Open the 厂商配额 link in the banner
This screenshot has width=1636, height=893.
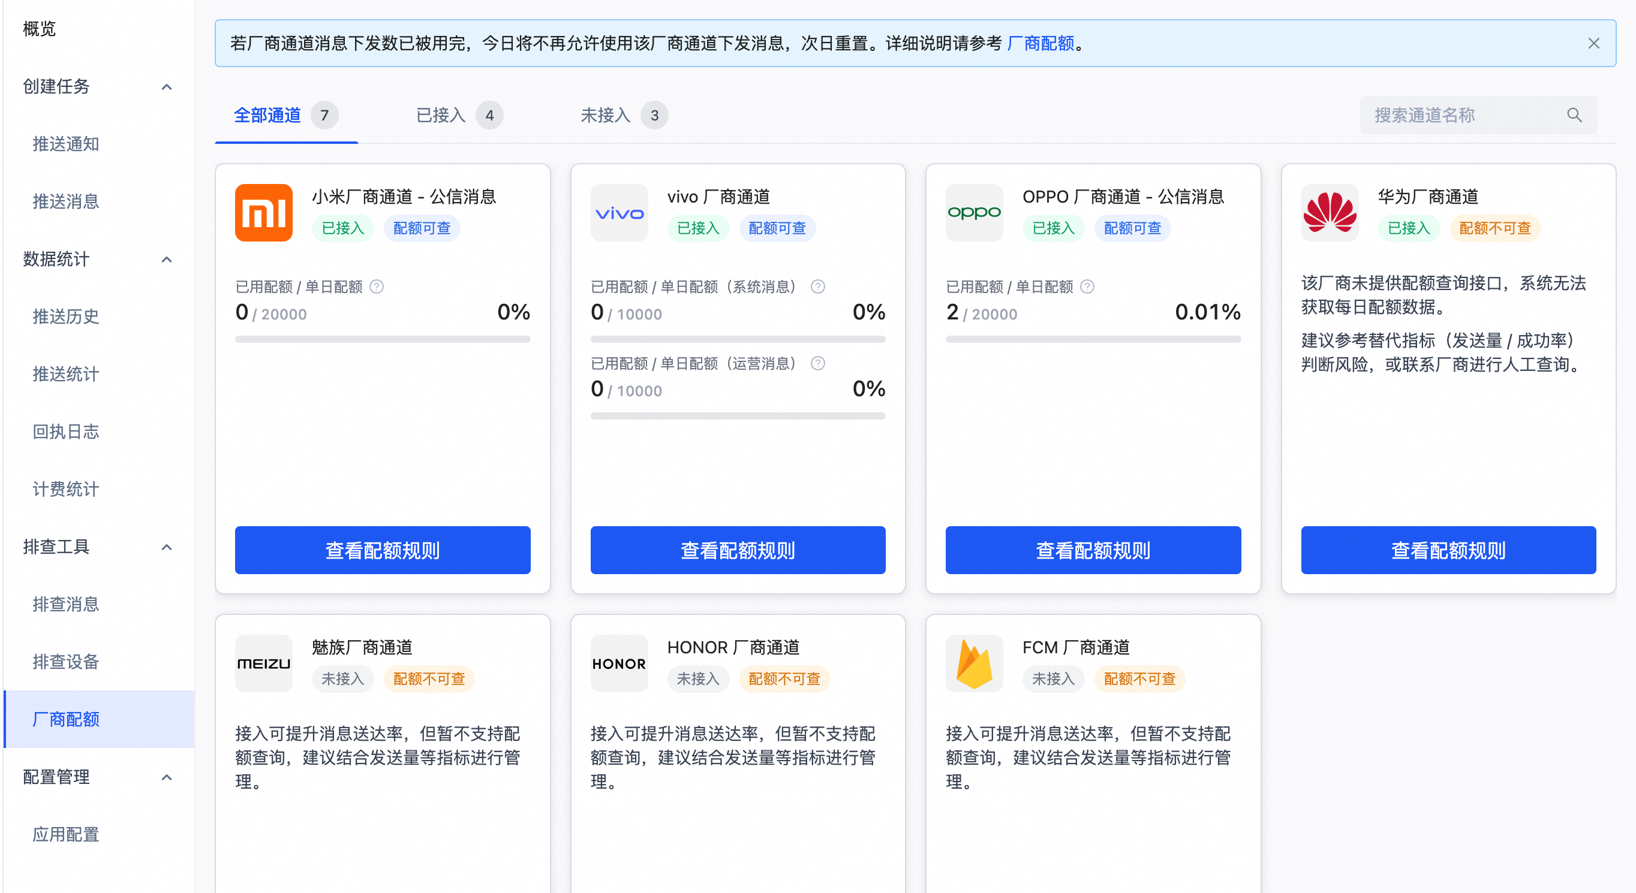pos(1040,43)
